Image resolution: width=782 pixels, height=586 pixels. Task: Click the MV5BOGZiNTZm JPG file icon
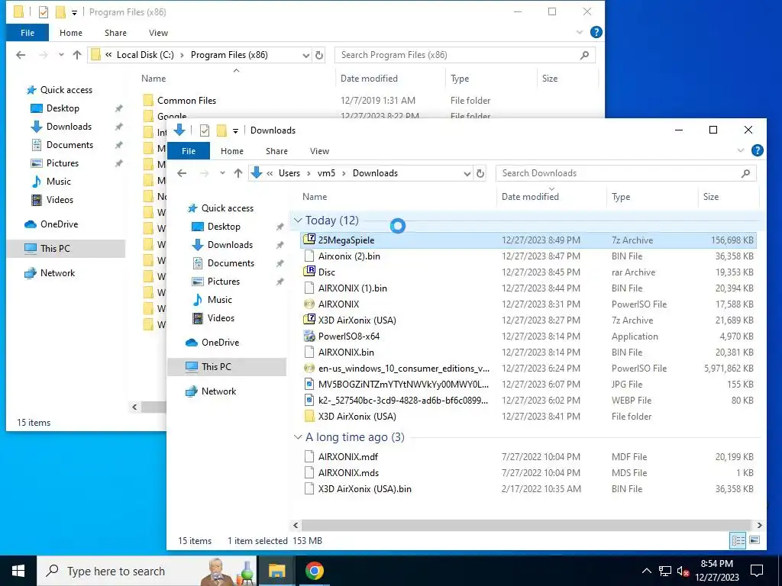pyautogui.click(x=309, y=385)
